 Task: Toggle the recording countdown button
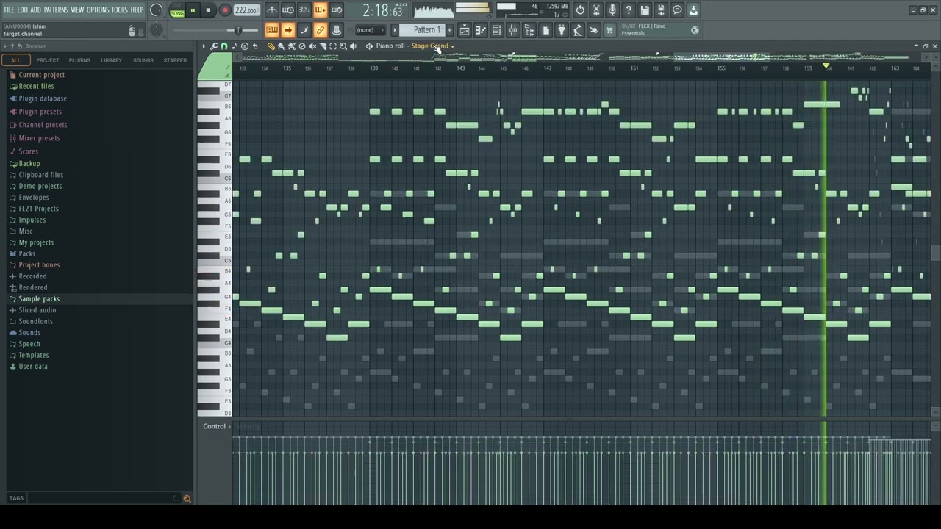pos(304,10)
